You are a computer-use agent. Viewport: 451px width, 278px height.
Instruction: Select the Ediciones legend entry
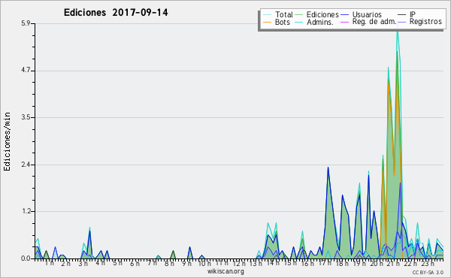(317, 14)
